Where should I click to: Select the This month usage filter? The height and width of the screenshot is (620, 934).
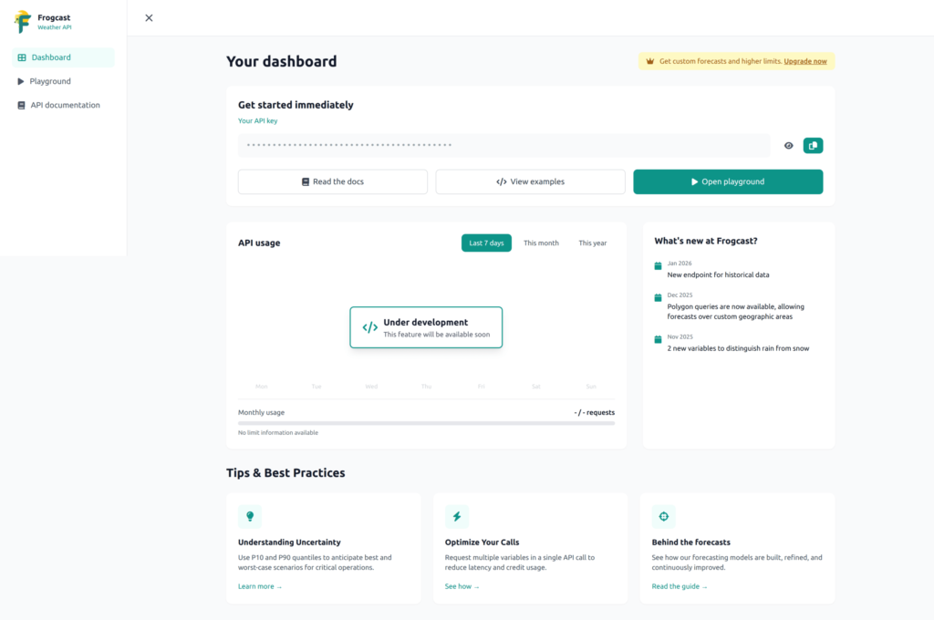coord(541,243)
